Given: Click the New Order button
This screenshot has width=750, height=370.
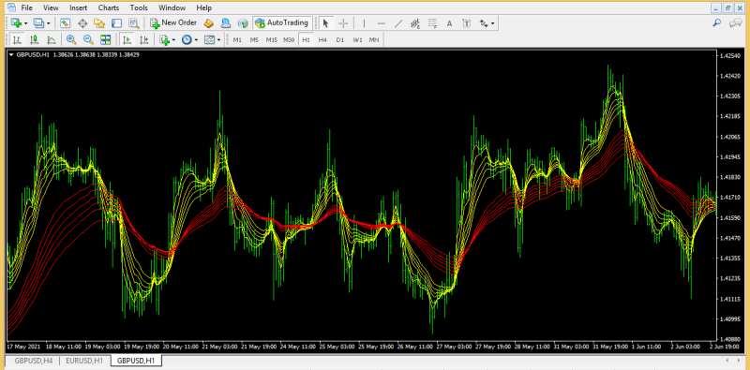Looking at the screenshot, I should [x=173, y=22].
